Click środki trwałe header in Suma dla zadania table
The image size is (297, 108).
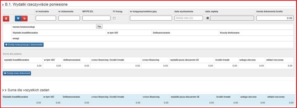[x=222, y=60]
